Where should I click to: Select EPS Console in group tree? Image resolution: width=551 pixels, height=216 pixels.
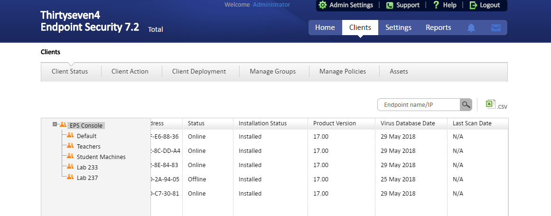[86, 125]
